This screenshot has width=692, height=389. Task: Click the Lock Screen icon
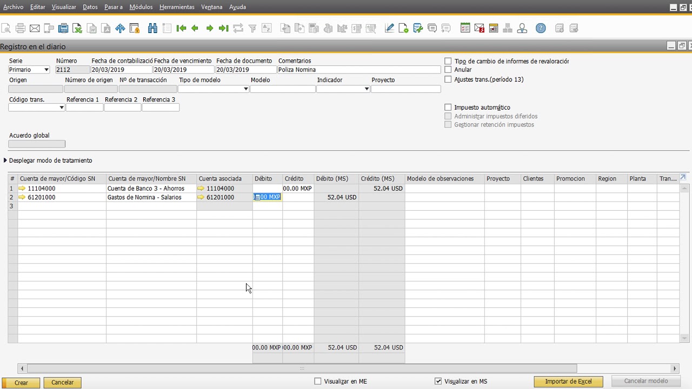tap(134, 28)
